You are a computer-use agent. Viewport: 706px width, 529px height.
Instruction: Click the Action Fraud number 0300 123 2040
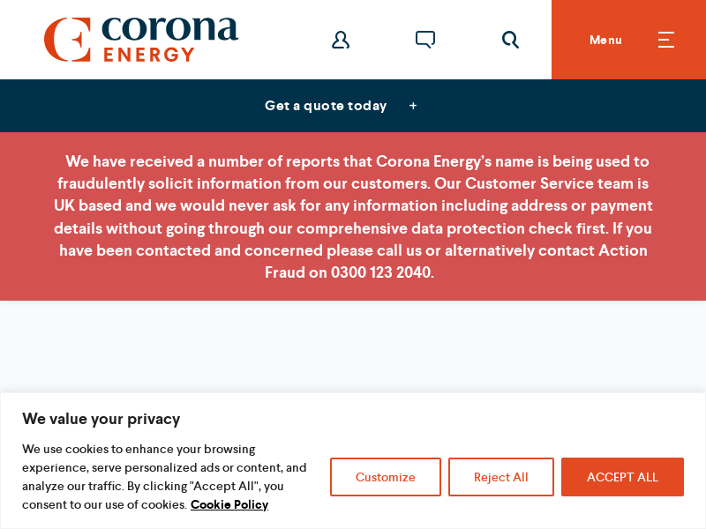[382, 272]
